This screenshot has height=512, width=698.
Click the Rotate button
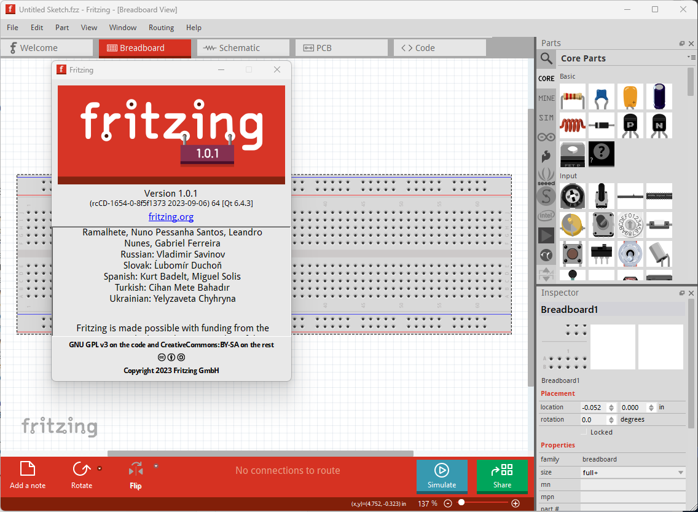[82, 476]
